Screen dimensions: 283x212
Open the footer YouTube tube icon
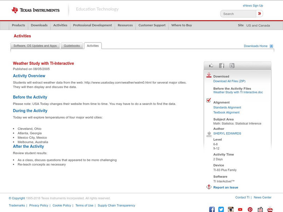pyautogui.click(x=270, y=209)
